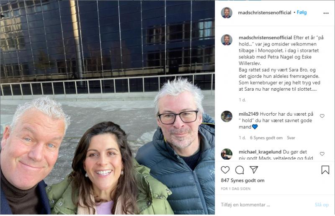The height and width of the screenshot is (216, 335).
Task: Open michael_kragelund's profile name
Action: coord(260,152)
